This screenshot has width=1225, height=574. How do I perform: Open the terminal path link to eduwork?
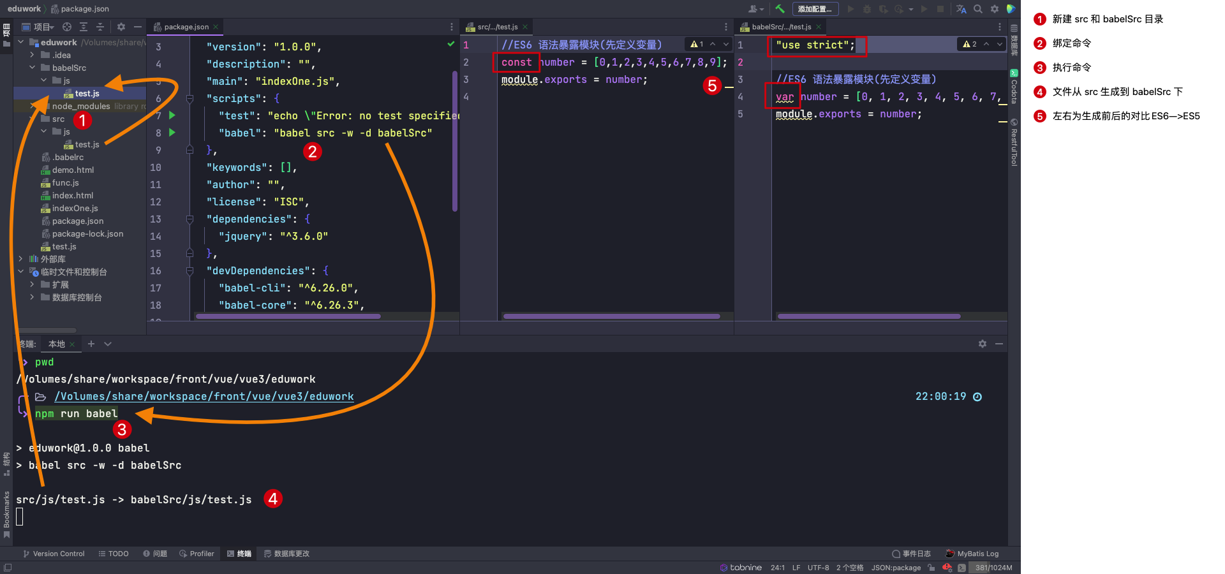[204, 397]
